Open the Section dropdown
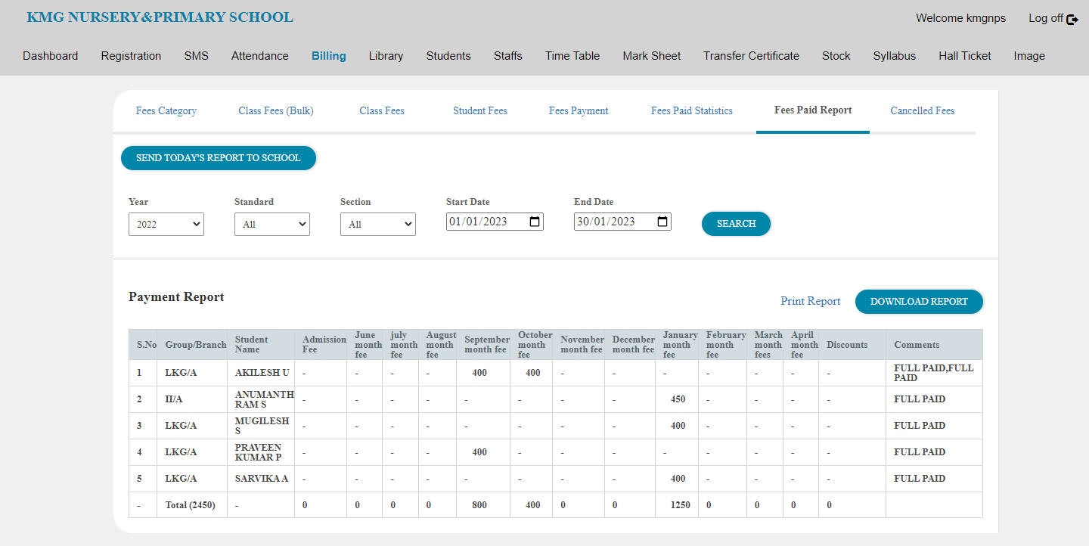1089x546 pixels. [x=377, y=224]
